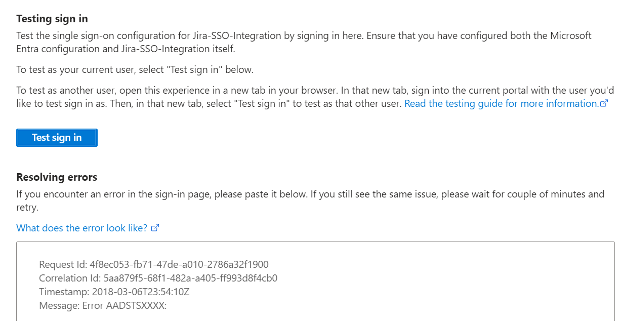Click the word retry under Resolving errors
The height and width of the screenshot is (321, 621).
point(27,207)
